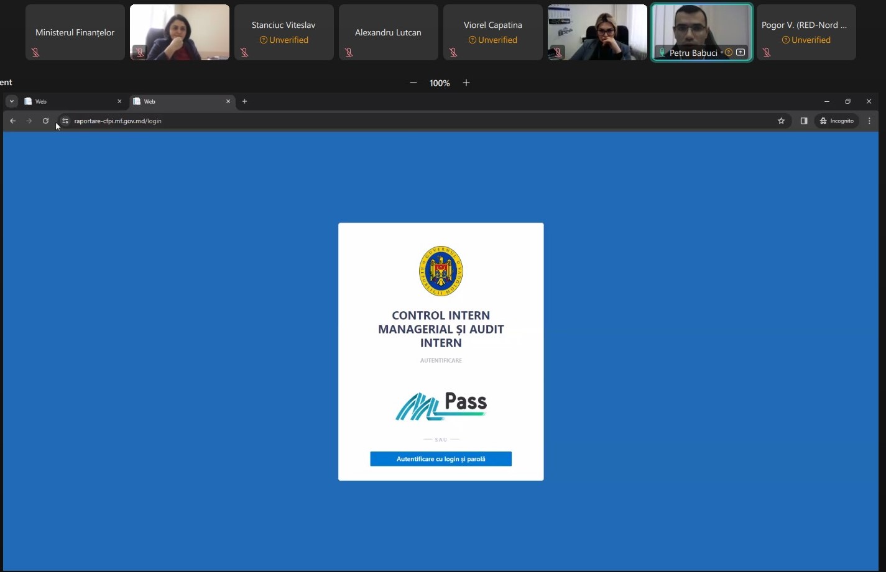Click the Incognito indicator
Image resolution: width=886 pixels, height=572 pixels.
[837, 121]
